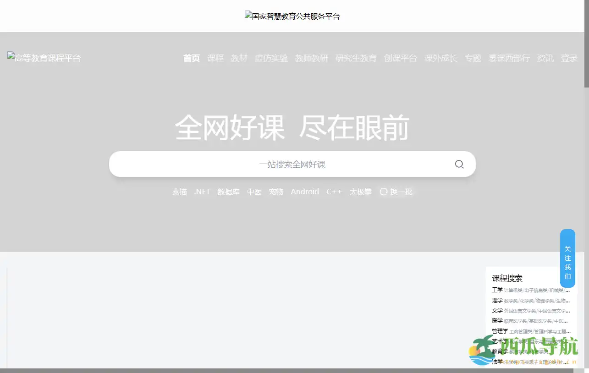589x373 pixels.
Task: Click the 登录 link
Action: pyautogui.click(x=569, y=58)
